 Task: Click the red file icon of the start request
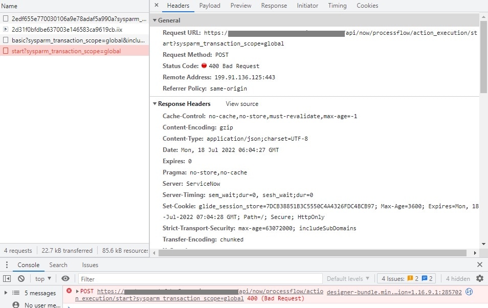tap(6, 51)
